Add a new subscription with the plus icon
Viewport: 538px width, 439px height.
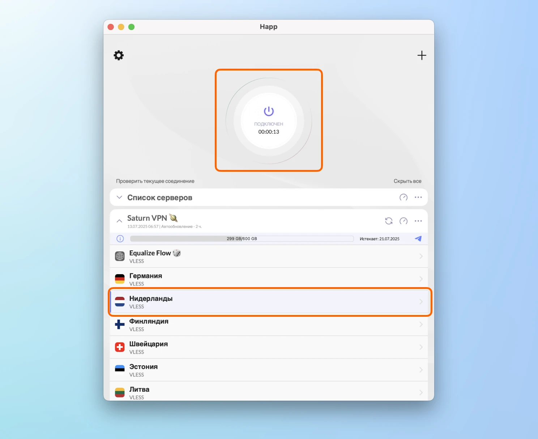coord(422,55)
